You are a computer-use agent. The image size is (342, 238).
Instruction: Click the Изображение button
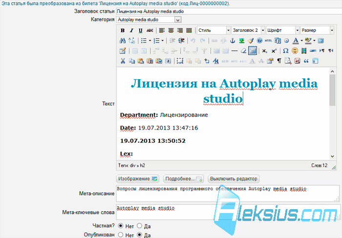click(x=138, y=179)
